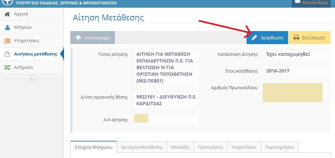This screenshot has width=335, height=158.
Task: Click the document icon beside Αιτήσεις μετάθεσης
Action: [7, 54]
